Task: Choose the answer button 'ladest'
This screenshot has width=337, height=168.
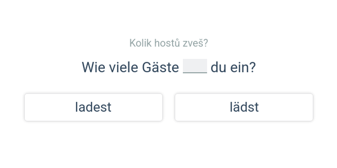Action: pos(93,107)
